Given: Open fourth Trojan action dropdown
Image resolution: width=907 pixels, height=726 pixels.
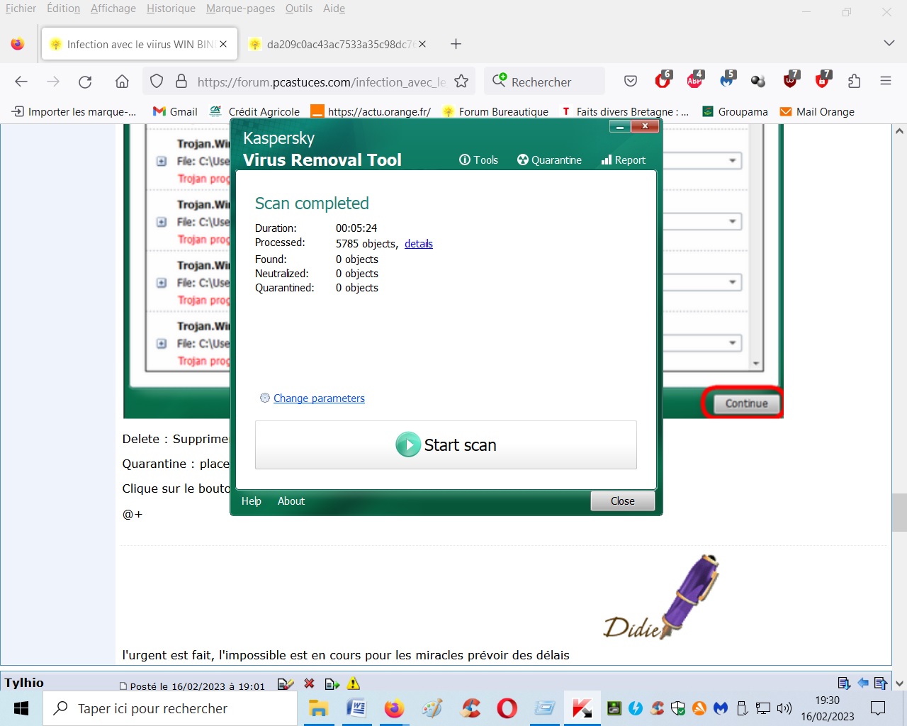Looking at the screenshot, I should pos(733,343).
